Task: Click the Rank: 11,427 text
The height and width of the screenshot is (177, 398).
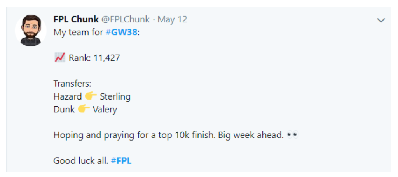Action: [x=94, y=58]
